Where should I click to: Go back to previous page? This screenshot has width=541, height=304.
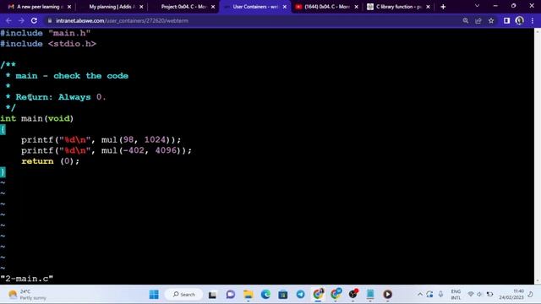coord(8,20)
